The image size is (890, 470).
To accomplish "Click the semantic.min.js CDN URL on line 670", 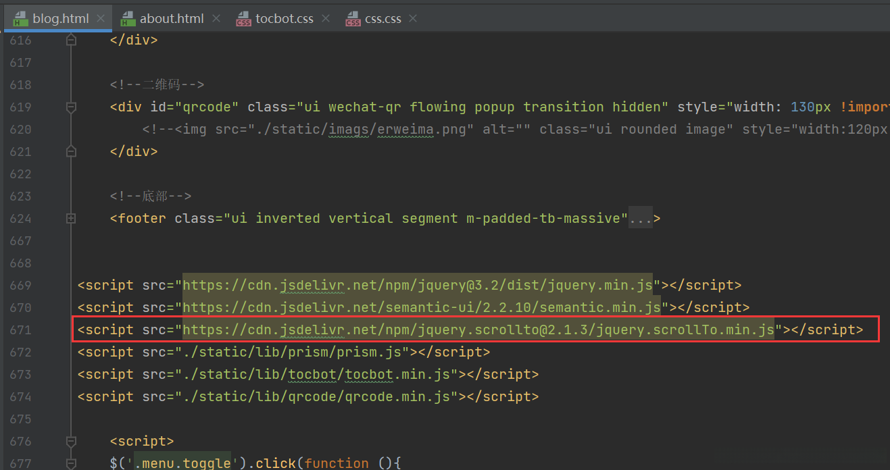I will tap(422, 307).
